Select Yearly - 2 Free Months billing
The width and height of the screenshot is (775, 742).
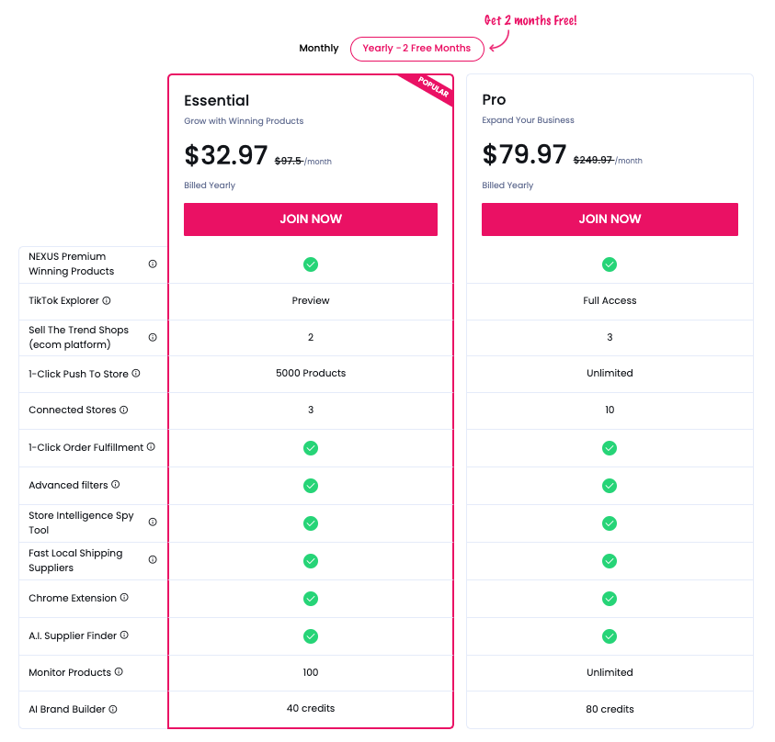416,49
